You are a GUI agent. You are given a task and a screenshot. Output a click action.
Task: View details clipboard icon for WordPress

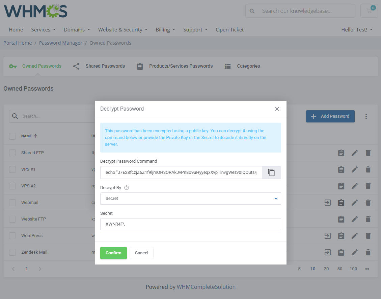[x=341, y=236]
